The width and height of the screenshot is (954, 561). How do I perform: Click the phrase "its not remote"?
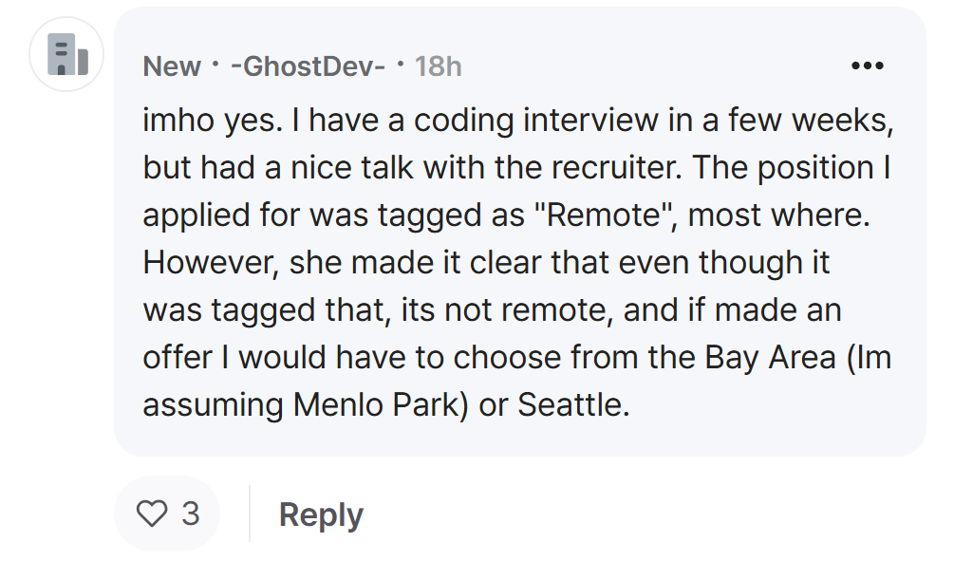coord(506,309)
